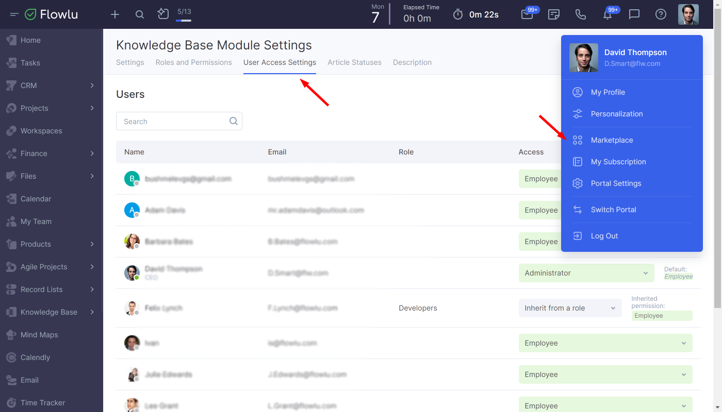The height and width of the screenshot is (412, 722).
Task: Open the notes icon in the top bar
Action: pyautogui.click(x=554, y=14)
